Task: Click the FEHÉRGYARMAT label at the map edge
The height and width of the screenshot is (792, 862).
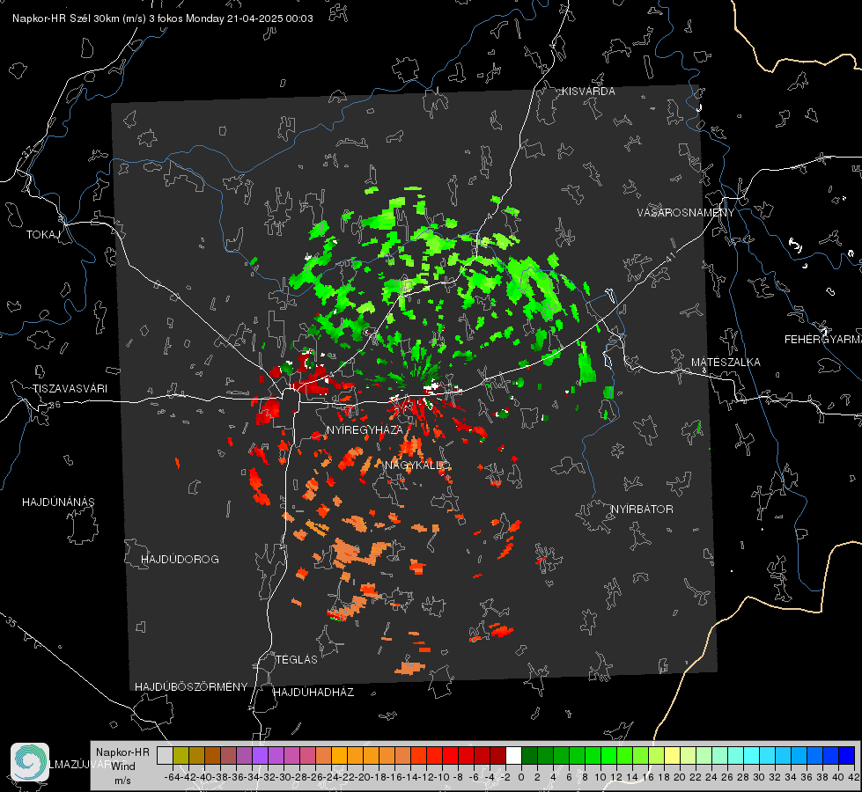Action: click(x=823, y=340)
